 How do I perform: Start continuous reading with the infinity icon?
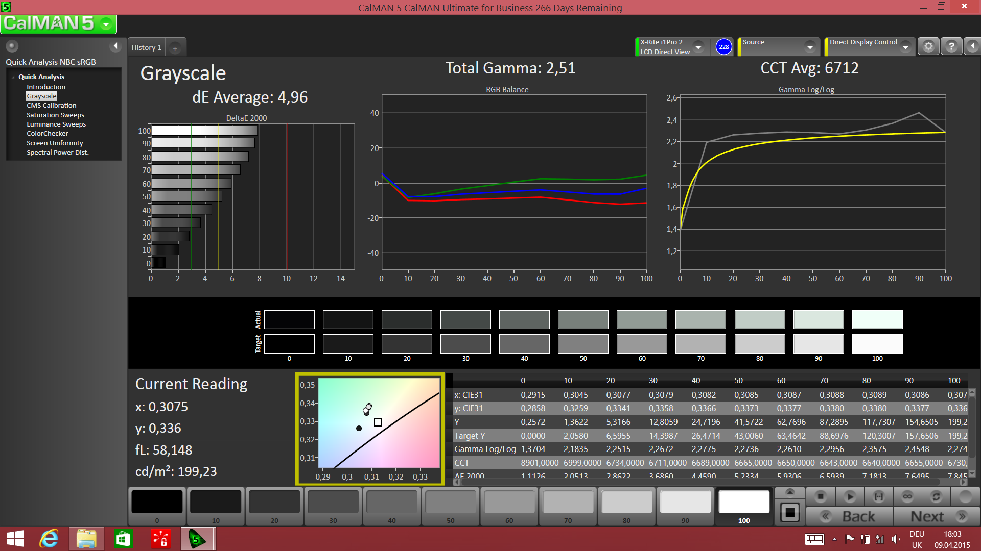907,496
